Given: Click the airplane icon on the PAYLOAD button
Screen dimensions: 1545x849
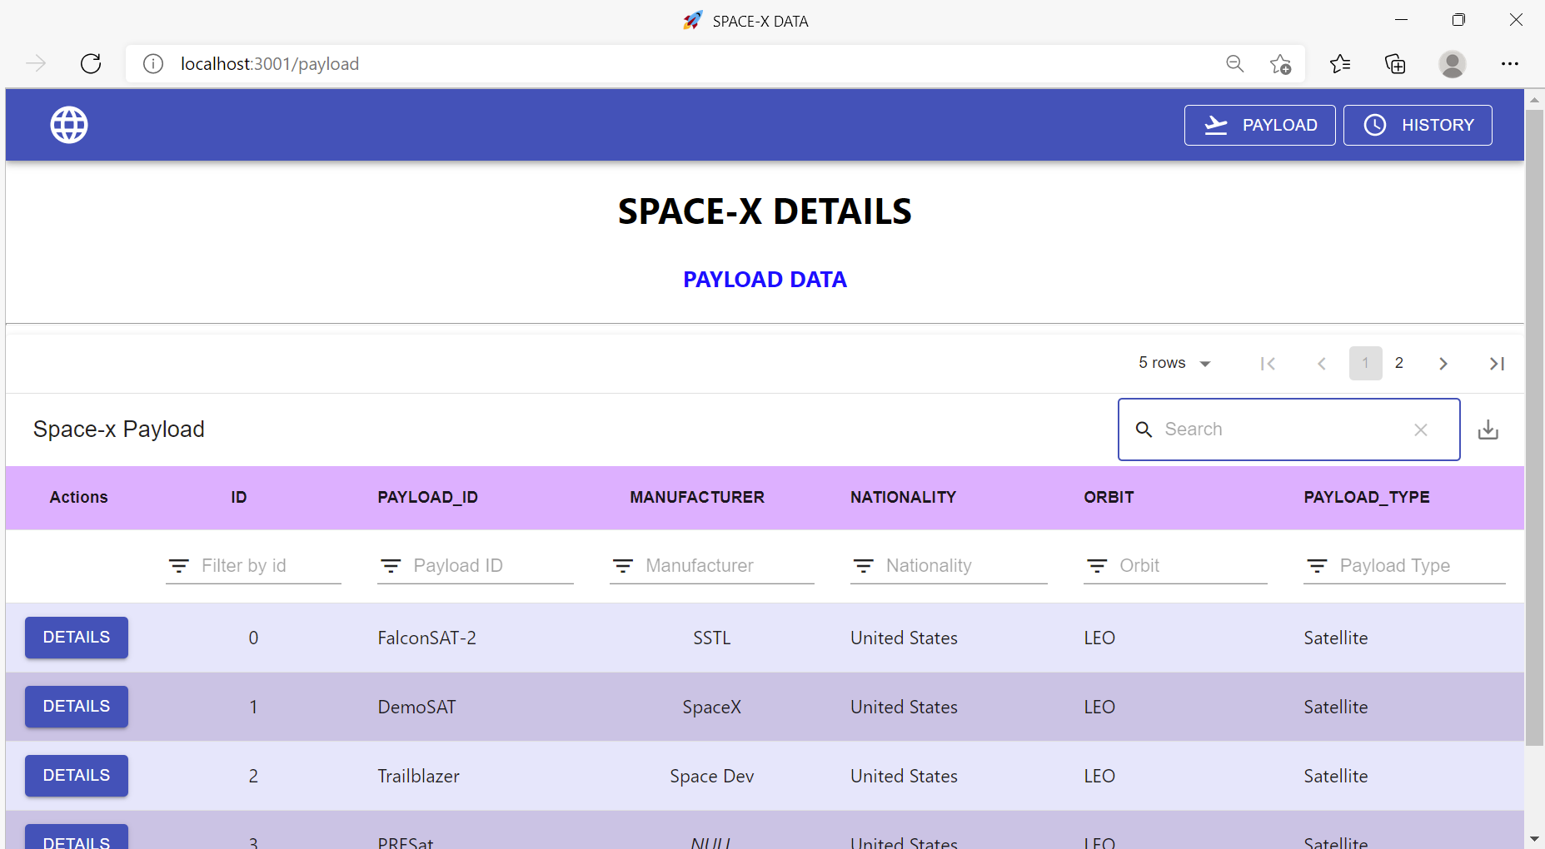Looking at the screenshot, I should (x=1216, y=125).
